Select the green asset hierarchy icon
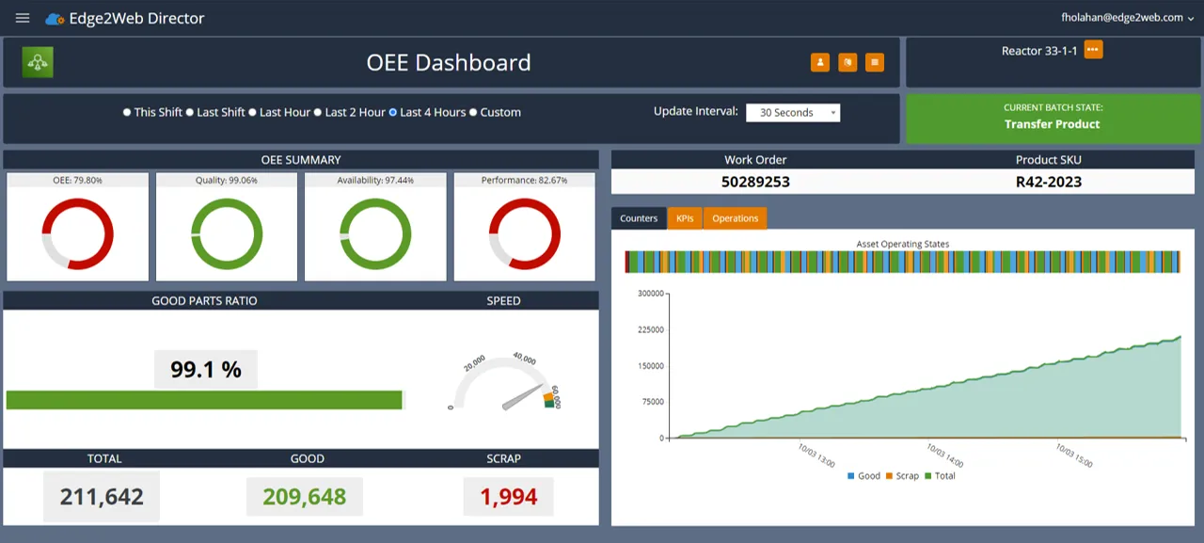Viewport: 1204px width, 543px height. 37,62
